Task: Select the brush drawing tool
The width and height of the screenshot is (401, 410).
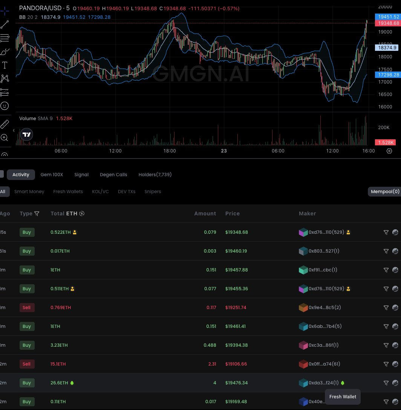Action: coord(5,52)
